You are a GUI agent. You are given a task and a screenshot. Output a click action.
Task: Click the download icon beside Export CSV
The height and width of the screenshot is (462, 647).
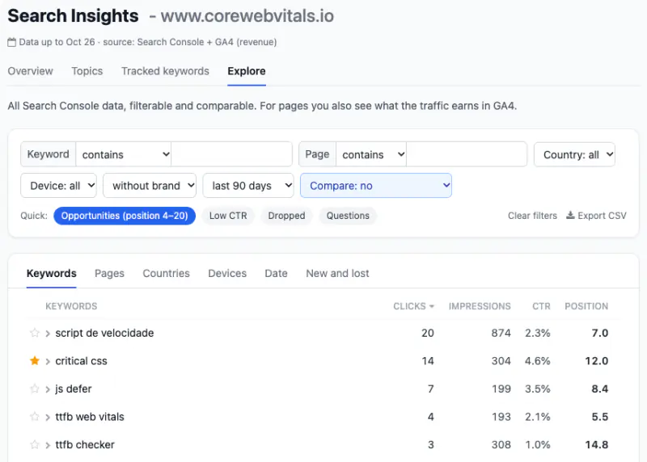click(x=570, y=215)
